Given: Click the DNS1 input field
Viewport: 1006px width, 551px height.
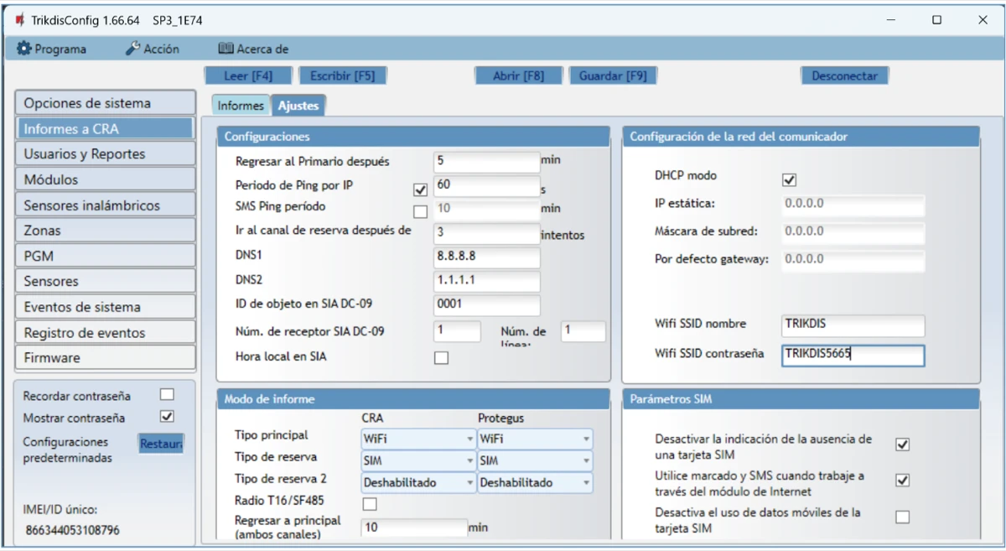Looking at the screenshot, I should coord(486,257).
